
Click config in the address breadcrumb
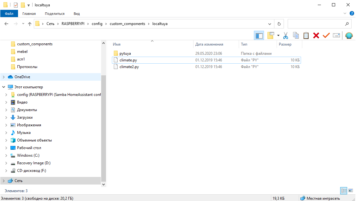pos(97,24)
